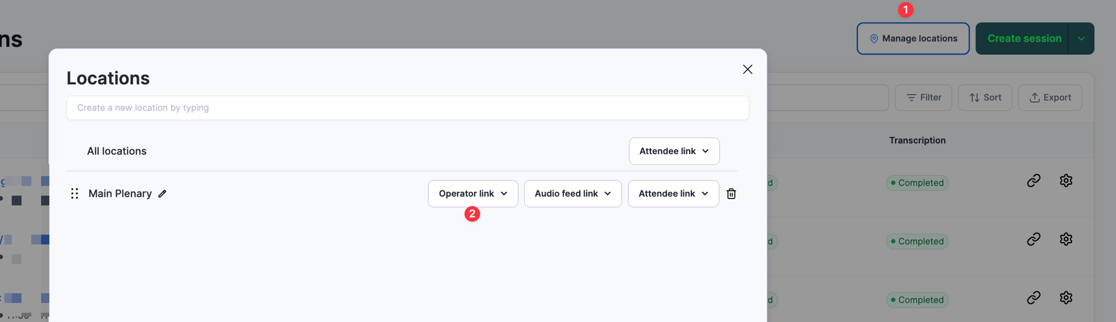
Task: Expand the Operator link dropdown
Action: [473, 193]
